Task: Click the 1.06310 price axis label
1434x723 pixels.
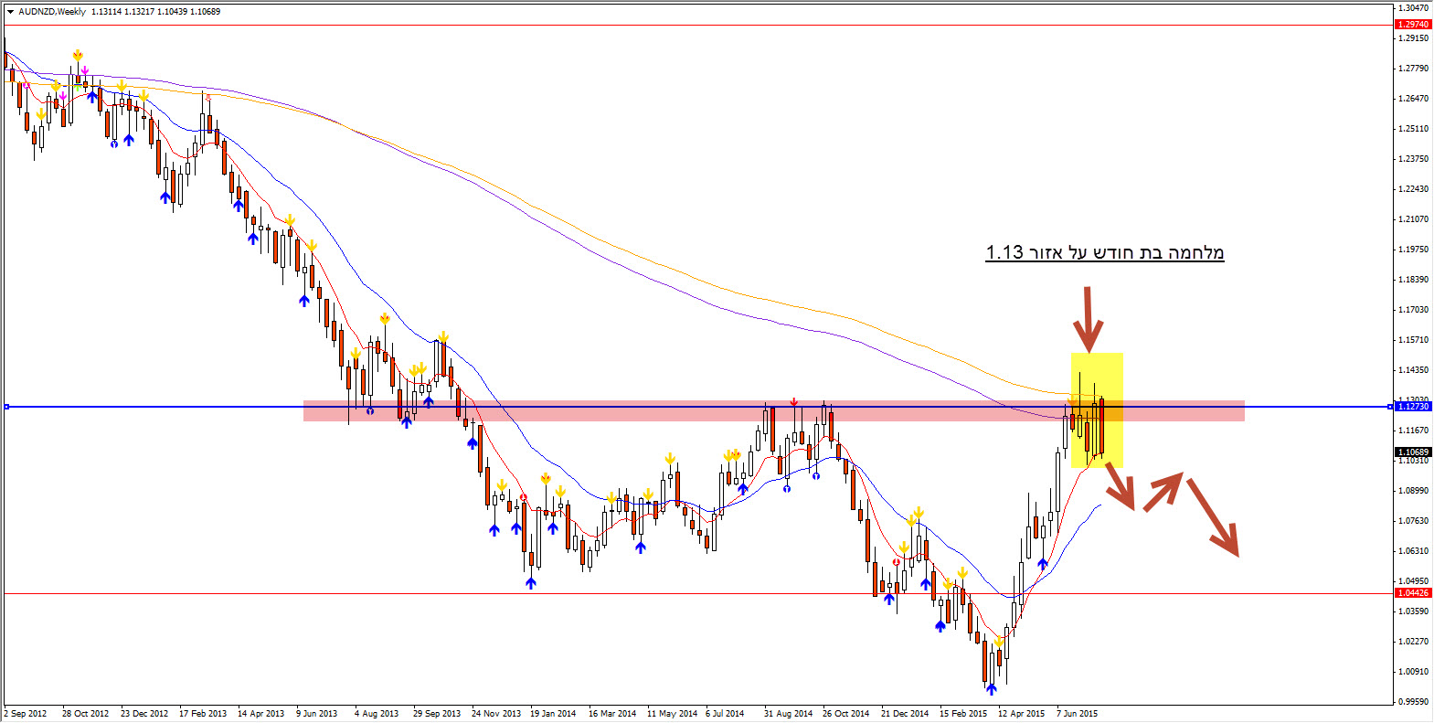Action: click(1413, 550)
